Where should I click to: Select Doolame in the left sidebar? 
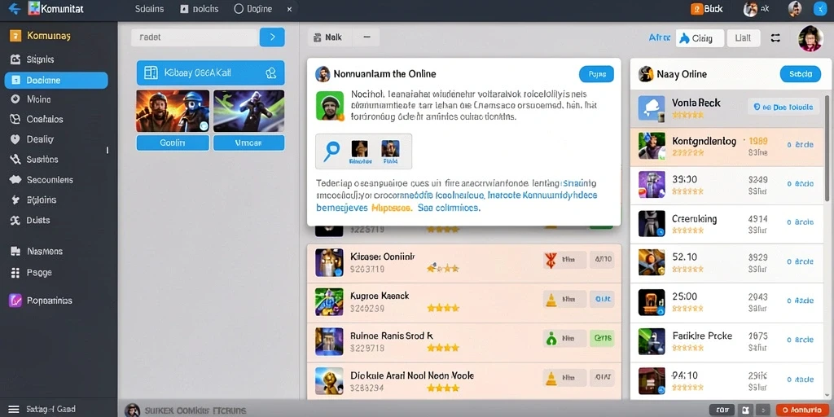(56, 81)
